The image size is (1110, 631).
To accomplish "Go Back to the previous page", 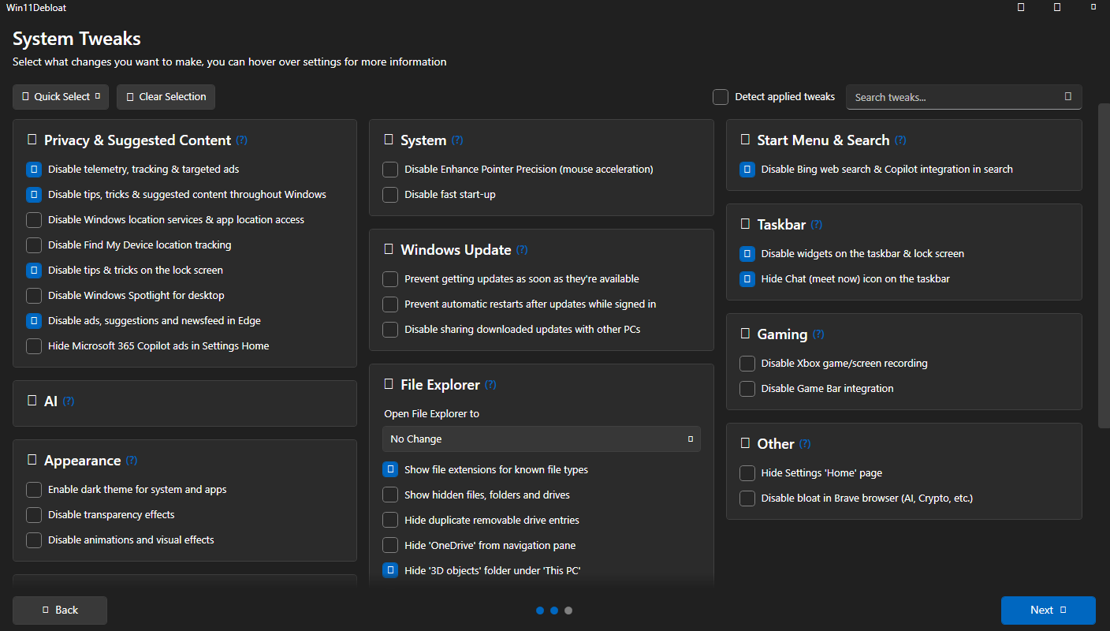I will pos(60,610).
